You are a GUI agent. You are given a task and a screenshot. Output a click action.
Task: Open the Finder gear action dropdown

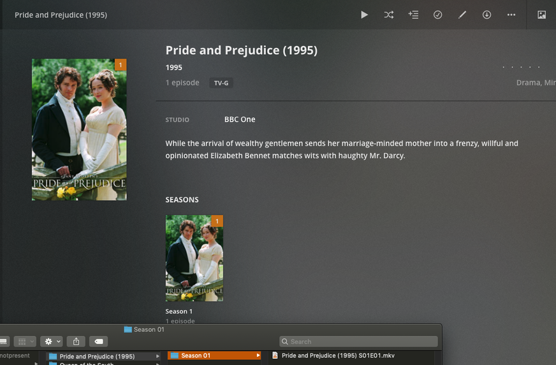point(52,341)
